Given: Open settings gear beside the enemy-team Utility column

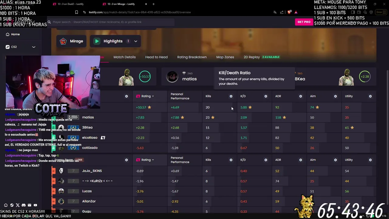Looking at the screenshot, I should pyautogui.click(x=370, y=160).
